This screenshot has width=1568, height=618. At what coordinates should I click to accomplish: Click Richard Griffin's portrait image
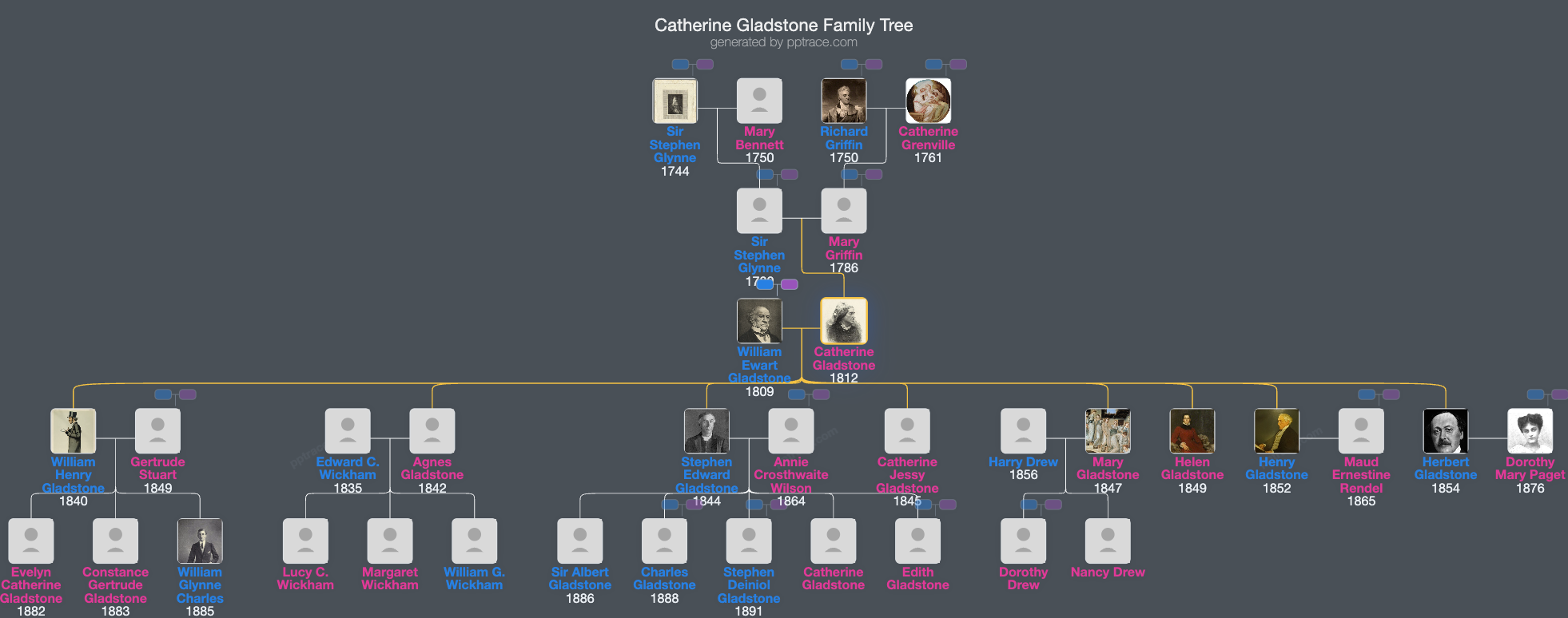[844, 101]
